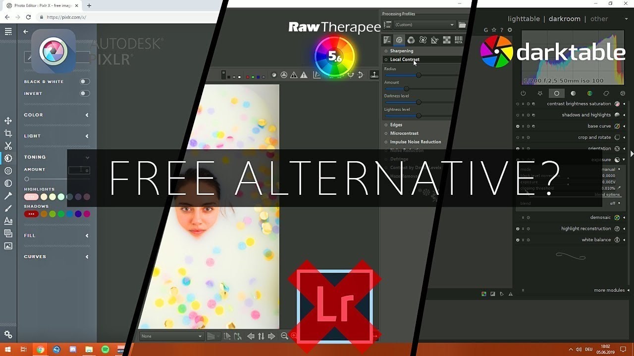Screen dimensions: 634x356
Task: Toggle the Invert switch in Pixlr
Action: point(85,93)
